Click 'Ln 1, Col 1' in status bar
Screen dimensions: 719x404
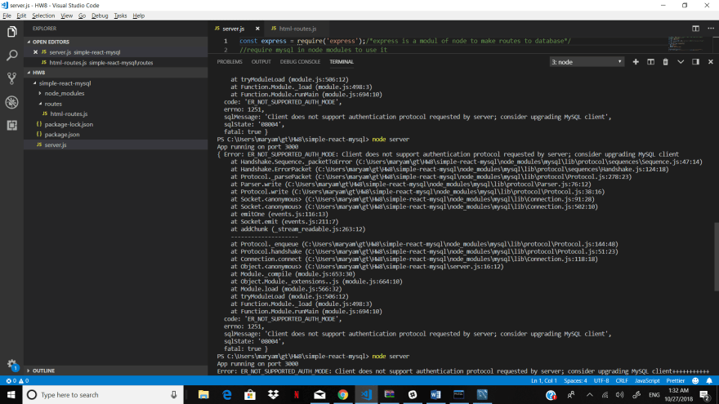pyautogui.click(x=544, y=380)
